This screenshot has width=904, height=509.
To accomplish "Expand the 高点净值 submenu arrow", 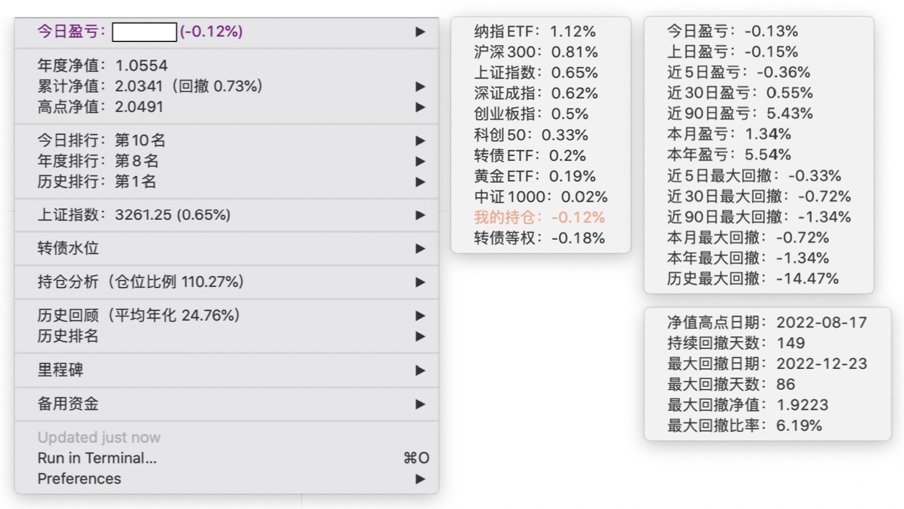I will [420, 107].
